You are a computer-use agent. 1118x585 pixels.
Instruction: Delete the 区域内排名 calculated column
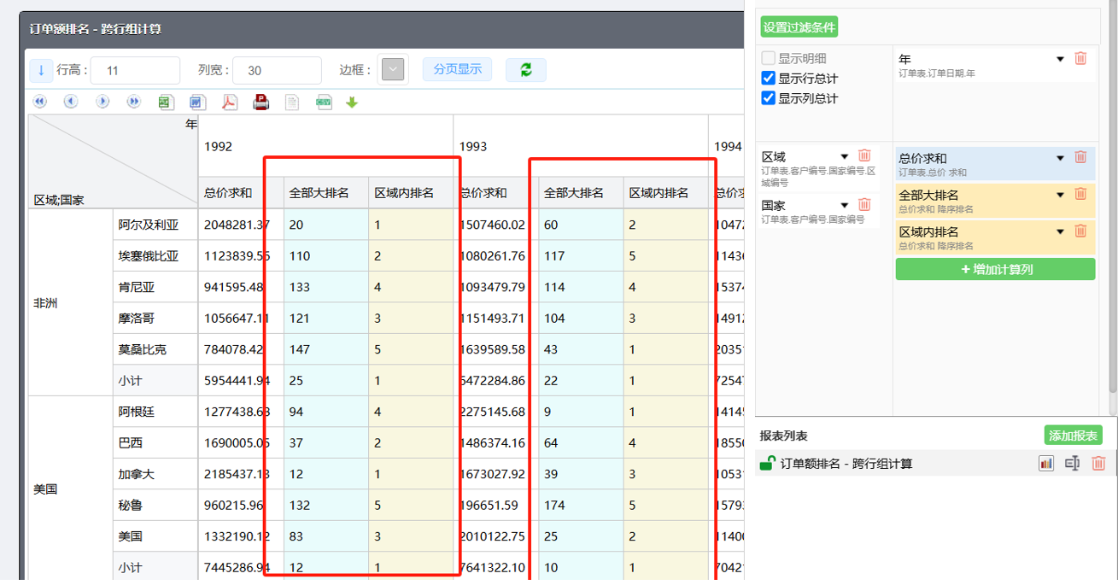click(x=1080, y=231)
